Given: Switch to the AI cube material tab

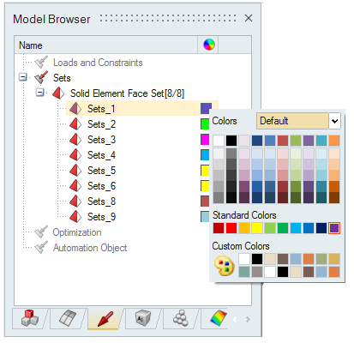Looking at the screenshot, I should pyautogui.click(x=143, y=318).
